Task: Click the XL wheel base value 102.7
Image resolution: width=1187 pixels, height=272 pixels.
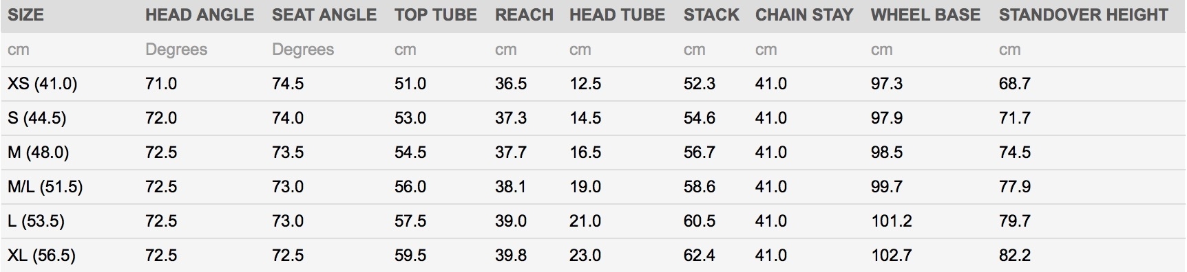Action: pos(891,256)
